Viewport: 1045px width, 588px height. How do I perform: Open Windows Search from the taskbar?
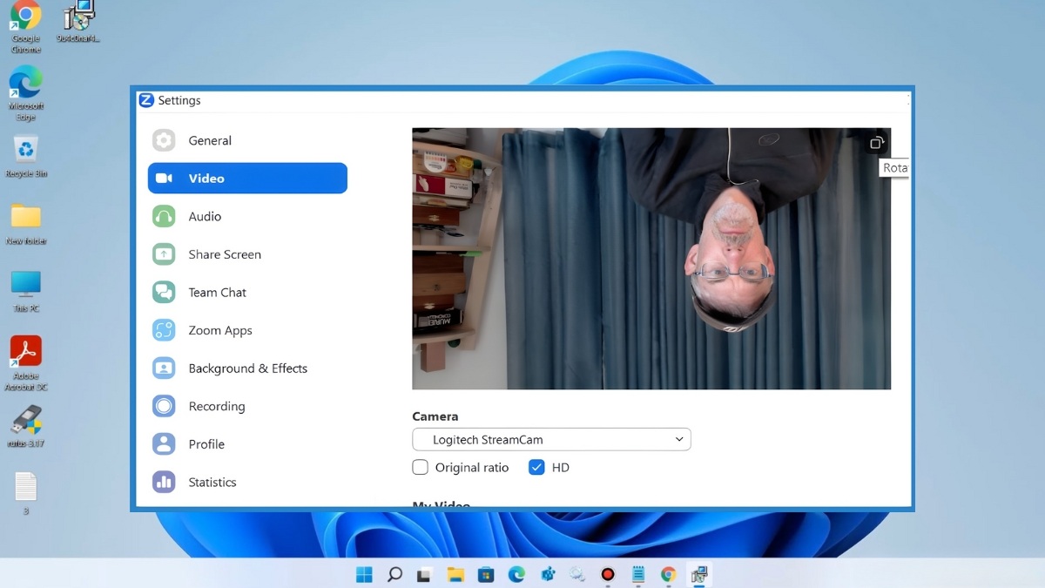click(x=394, y=575)
